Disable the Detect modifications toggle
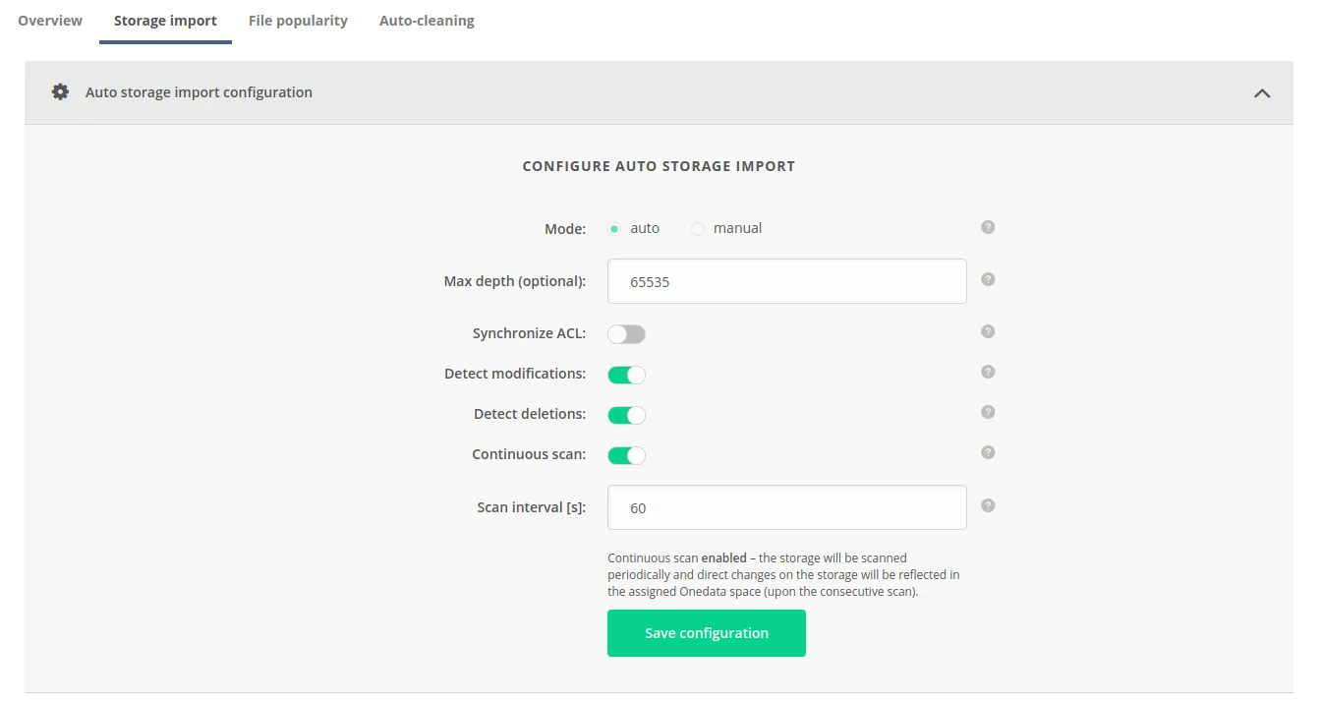 coord(626,375)
